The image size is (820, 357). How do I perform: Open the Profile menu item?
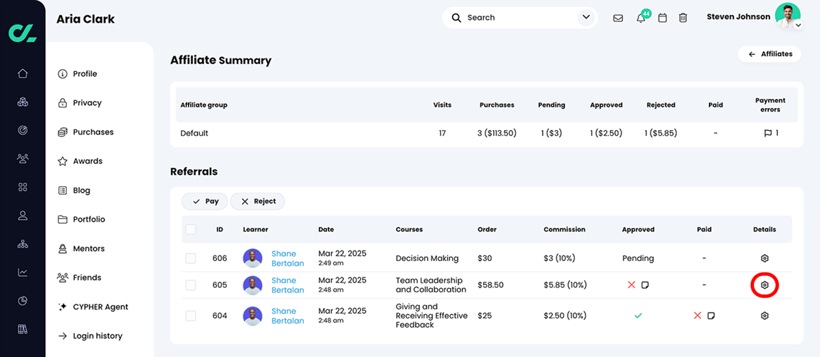[x=78, y=74]
